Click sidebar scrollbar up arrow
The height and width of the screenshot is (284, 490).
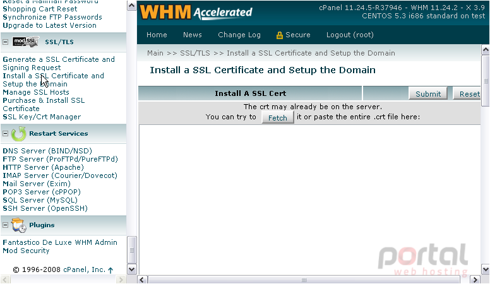[x=131, y=6]
